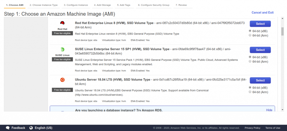
Task: Hide the Amazon RDS suggestion banner
Action: [269, 110]
